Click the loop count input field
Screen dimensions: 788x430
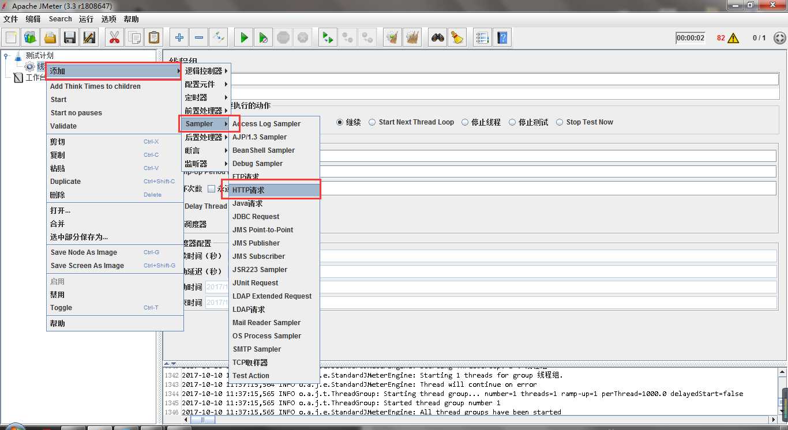(x=548, y=188)
